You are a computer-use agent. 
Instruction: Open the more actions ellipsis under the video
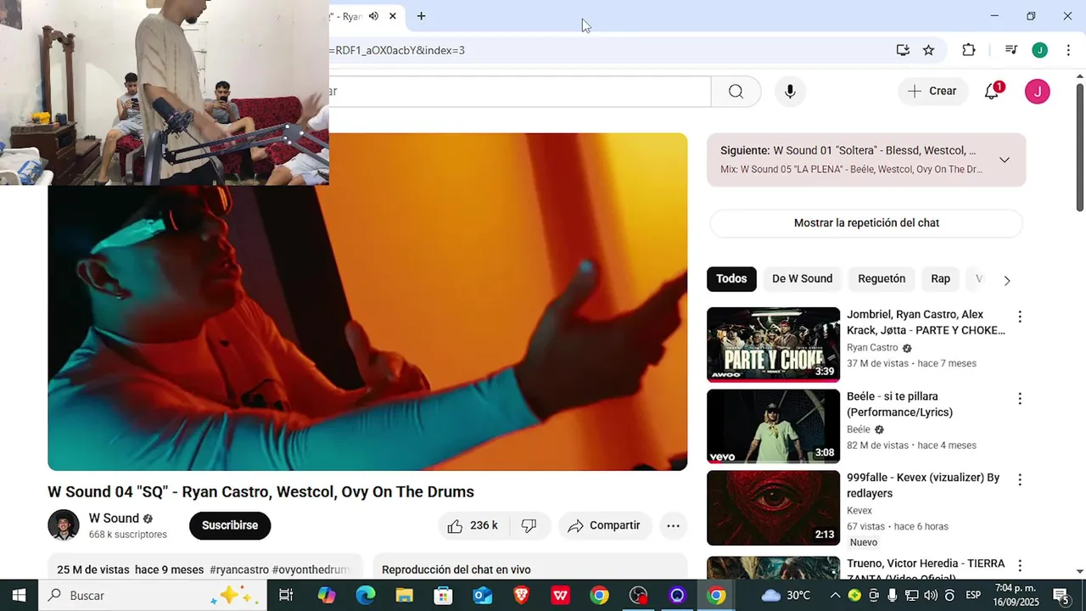pyautogui.click(x=673, y=526)
